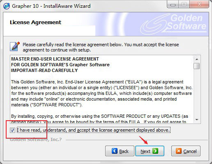Proceed by clicking the Next button
This screenshot has width=212, height=164.
[x=150, y=151]
